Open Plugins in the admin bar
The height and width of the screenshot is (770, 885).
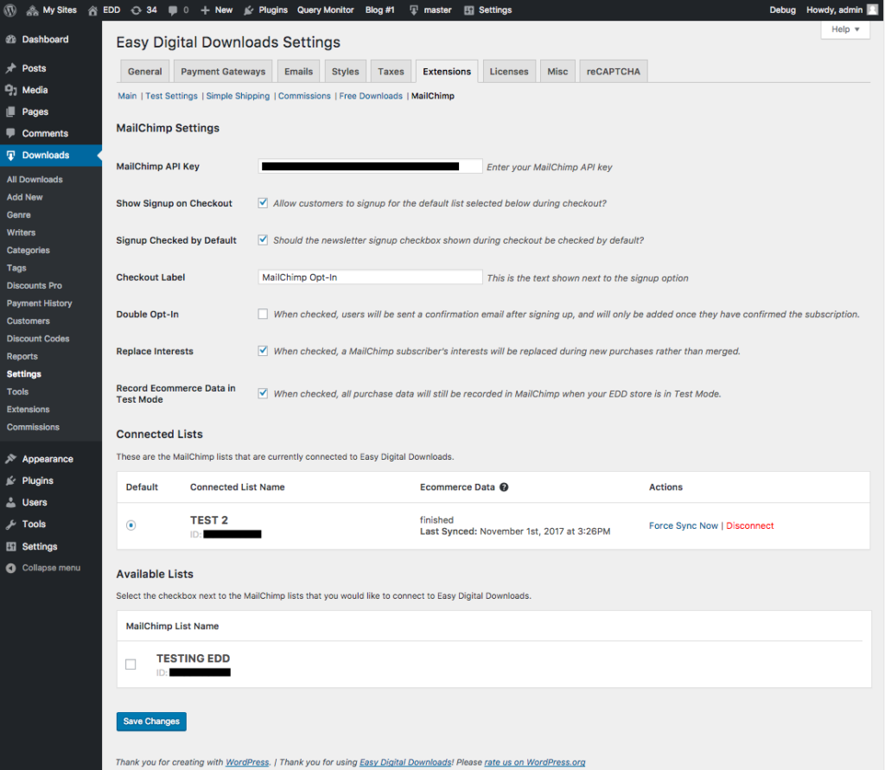tap(265, 10)
